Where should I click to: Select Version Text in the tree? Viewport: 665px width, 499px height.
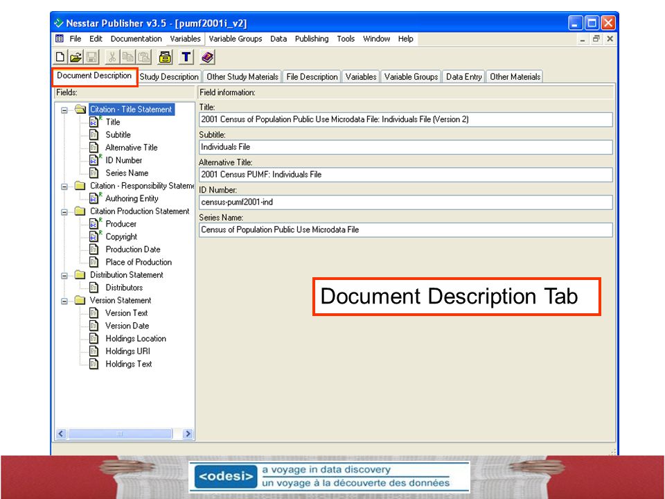point(126,313)
